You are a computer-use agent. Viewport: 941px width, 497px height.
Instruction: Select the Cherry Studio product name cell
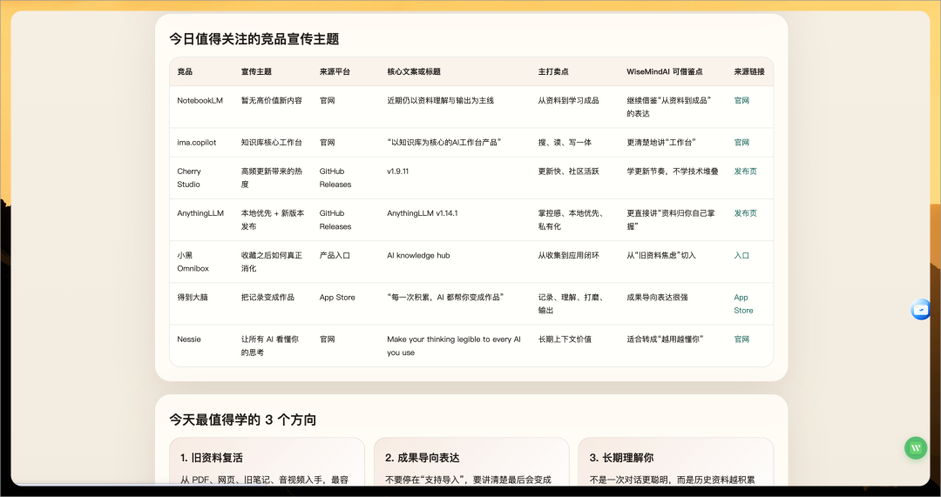[x=189, y=178]
